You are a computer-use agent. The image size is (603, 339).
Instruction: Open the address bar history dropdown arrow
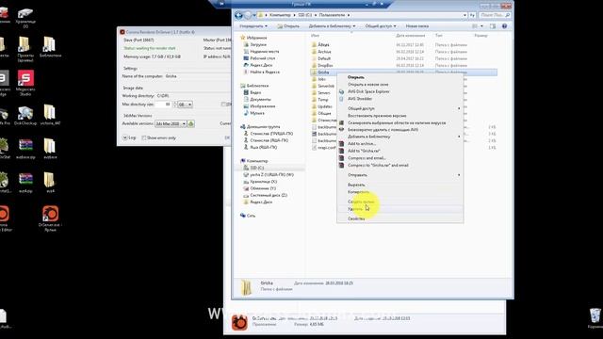pyautogui.click(x=464, y=15)
